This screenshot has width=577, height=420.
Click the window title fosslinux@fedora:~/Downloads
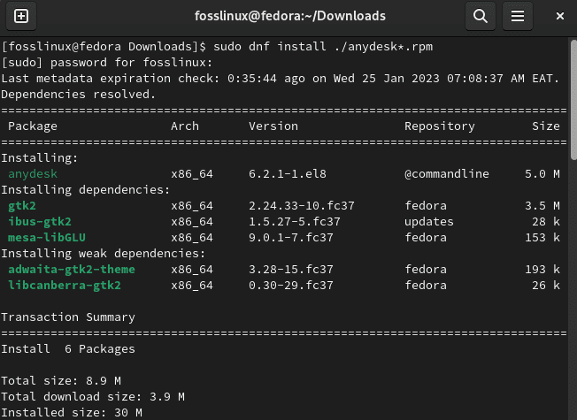point(290,16)
